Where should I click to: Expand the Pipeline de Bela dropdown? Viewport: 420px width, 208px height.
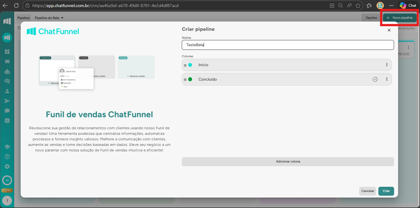(x=49, y=18)
